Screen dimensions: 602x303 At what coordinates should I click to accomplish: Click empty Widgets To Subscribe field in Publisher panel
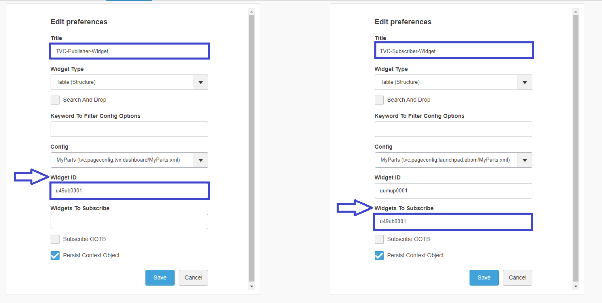[x=129, y=222]
